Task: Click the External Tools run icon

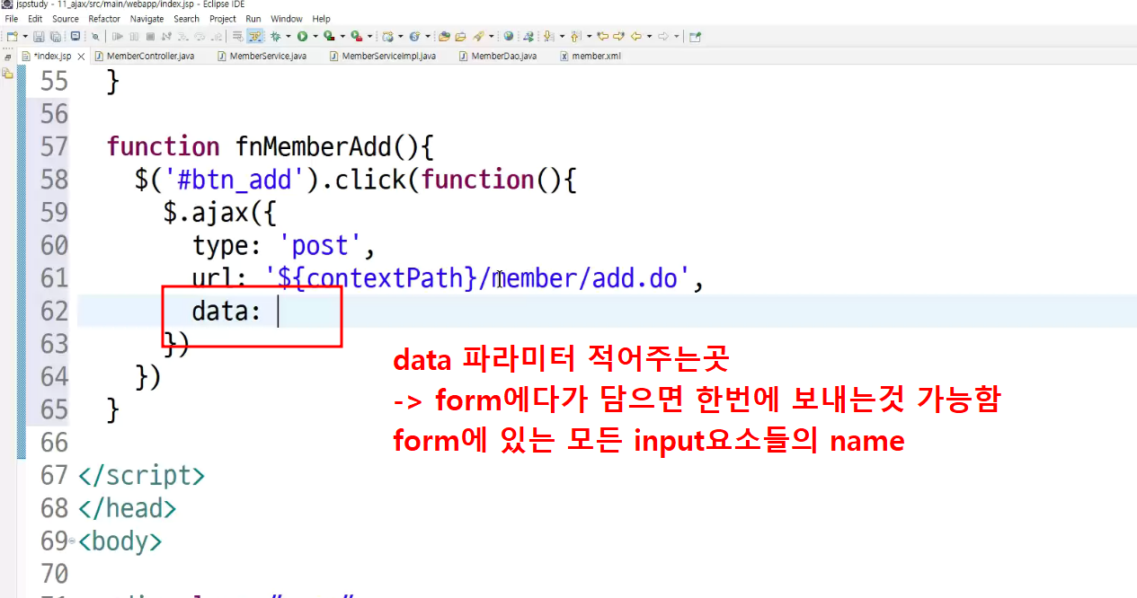Action: (357, 37)
